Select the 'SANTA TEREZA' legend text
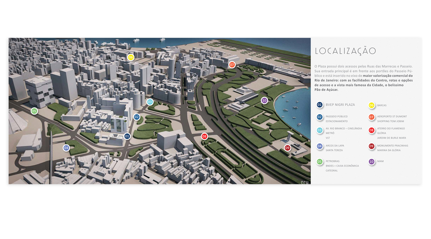Image resolution: width=431 pixels, height=239 pixels. pyautogui.click(x=334, y=150)
